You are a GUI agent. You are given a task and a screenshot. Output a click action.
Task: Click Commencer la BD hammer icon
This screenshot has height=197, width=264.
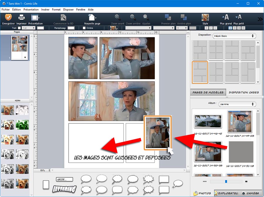click(63, 18)
